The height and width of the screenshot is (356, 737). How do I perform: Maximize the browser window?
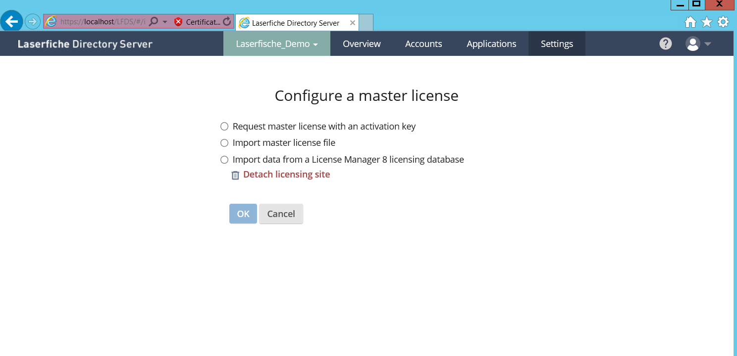(696, 4)
